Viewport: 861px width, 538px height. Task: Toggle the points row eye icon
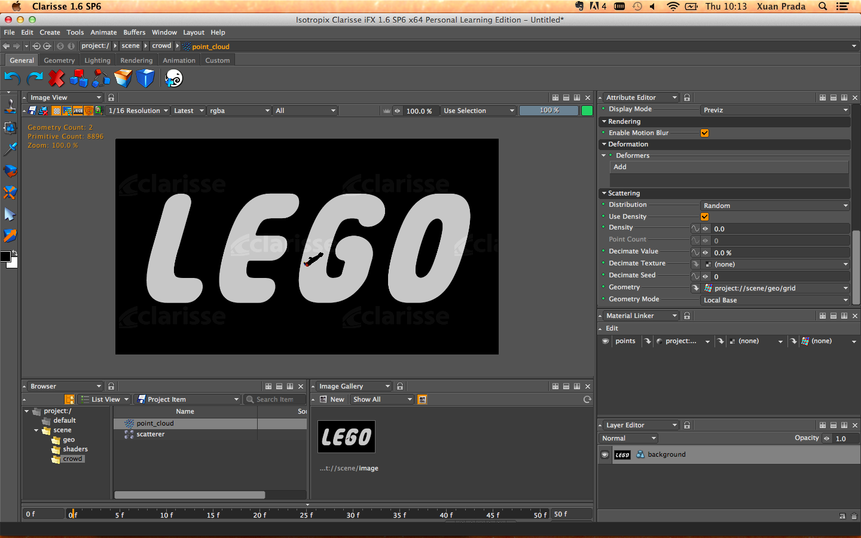point(605,341)
